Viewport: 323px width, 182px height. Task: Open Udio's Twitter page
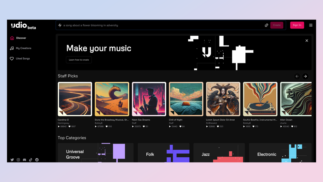[x=12, y=160]
